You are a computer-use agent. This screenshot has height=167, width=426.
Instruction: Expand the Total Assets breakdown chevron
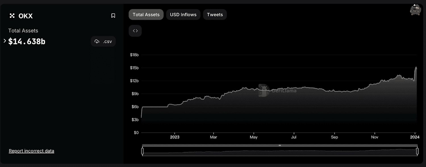[5, 41]
